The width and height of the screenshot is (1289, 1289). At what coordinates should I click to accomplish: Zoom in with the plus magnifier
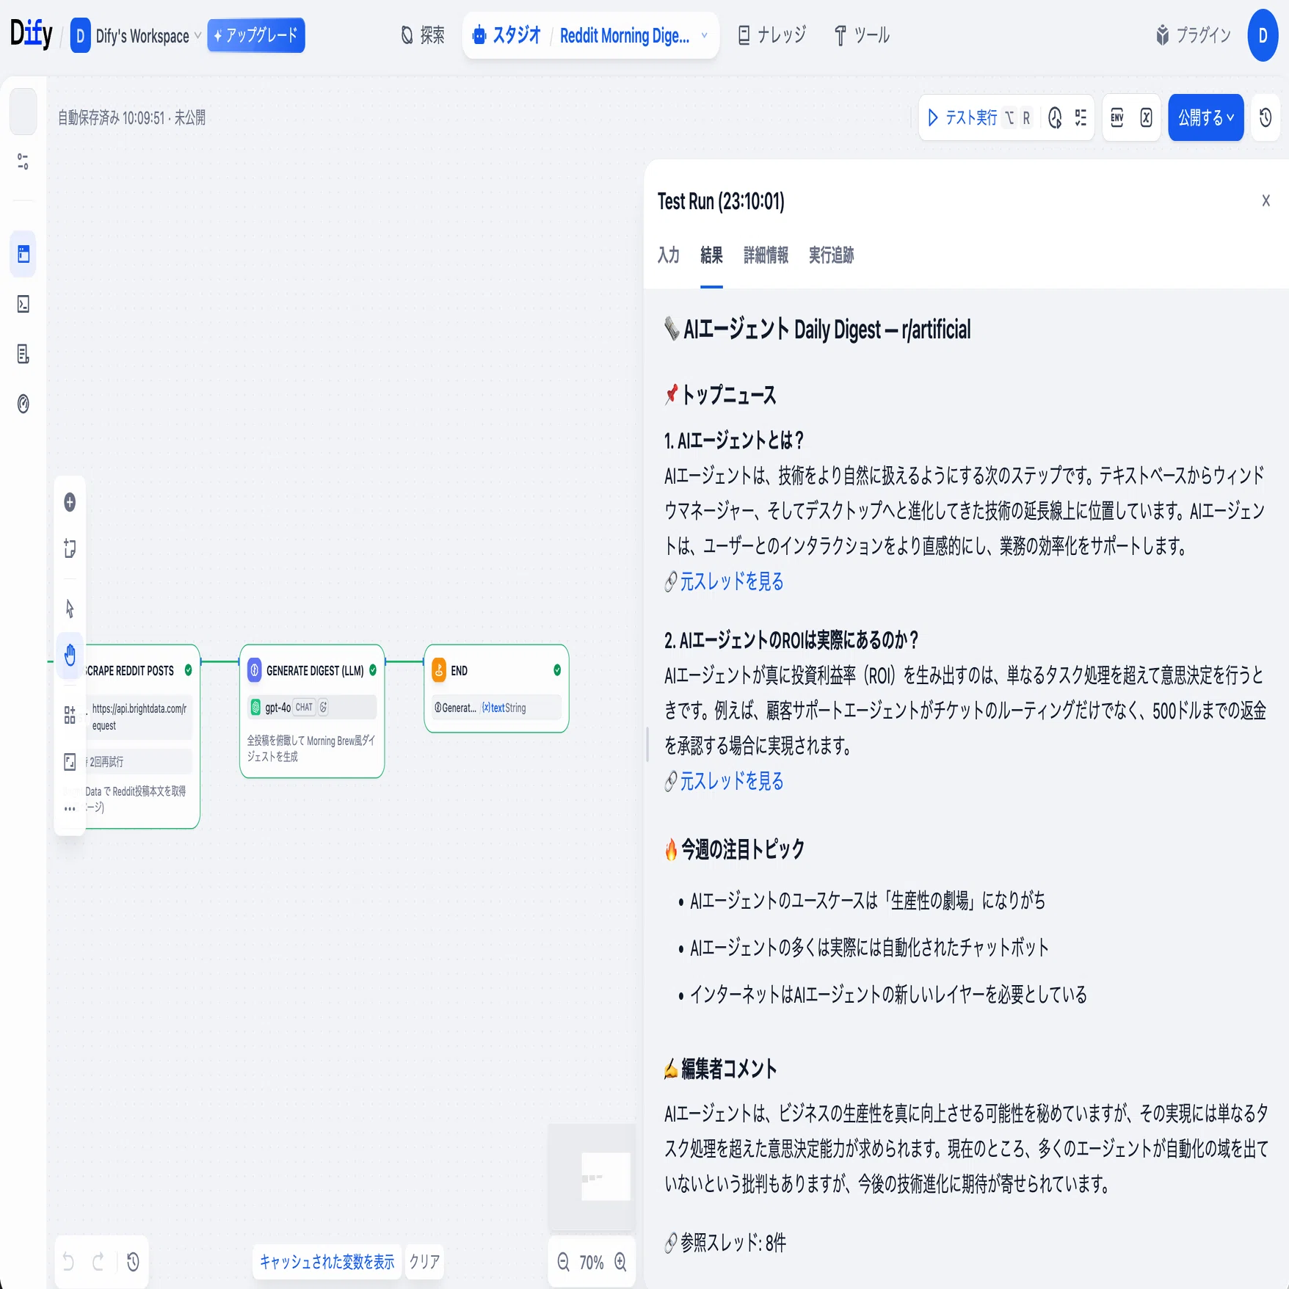(620, 1262)
